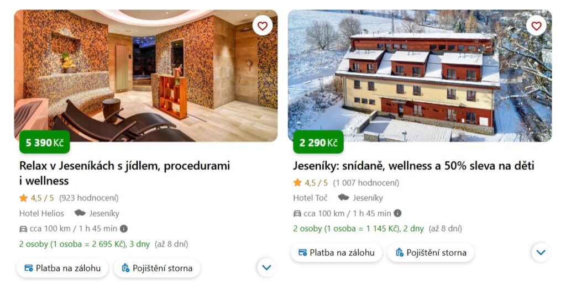Favorite the Hotel Helios offer with heart icon
Viewport: 566px width, 294px height.
pyautogui.click(x=263, y=25)
